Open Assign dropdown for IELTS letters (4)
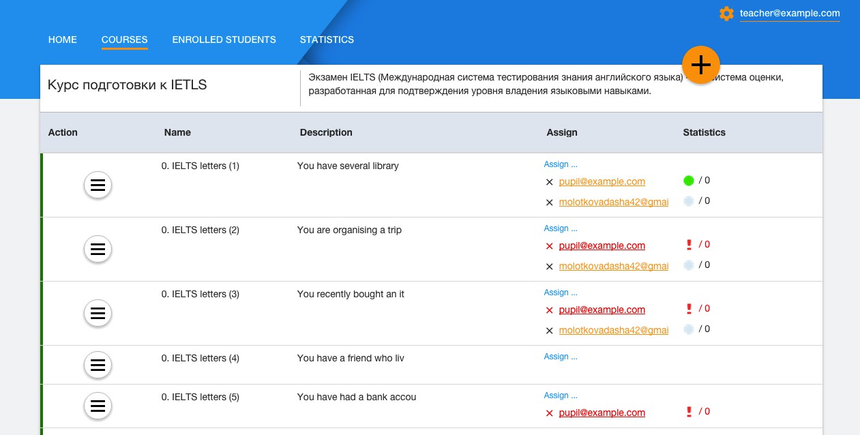The height and width of the screenshot is (435, 860). [561, 357]
